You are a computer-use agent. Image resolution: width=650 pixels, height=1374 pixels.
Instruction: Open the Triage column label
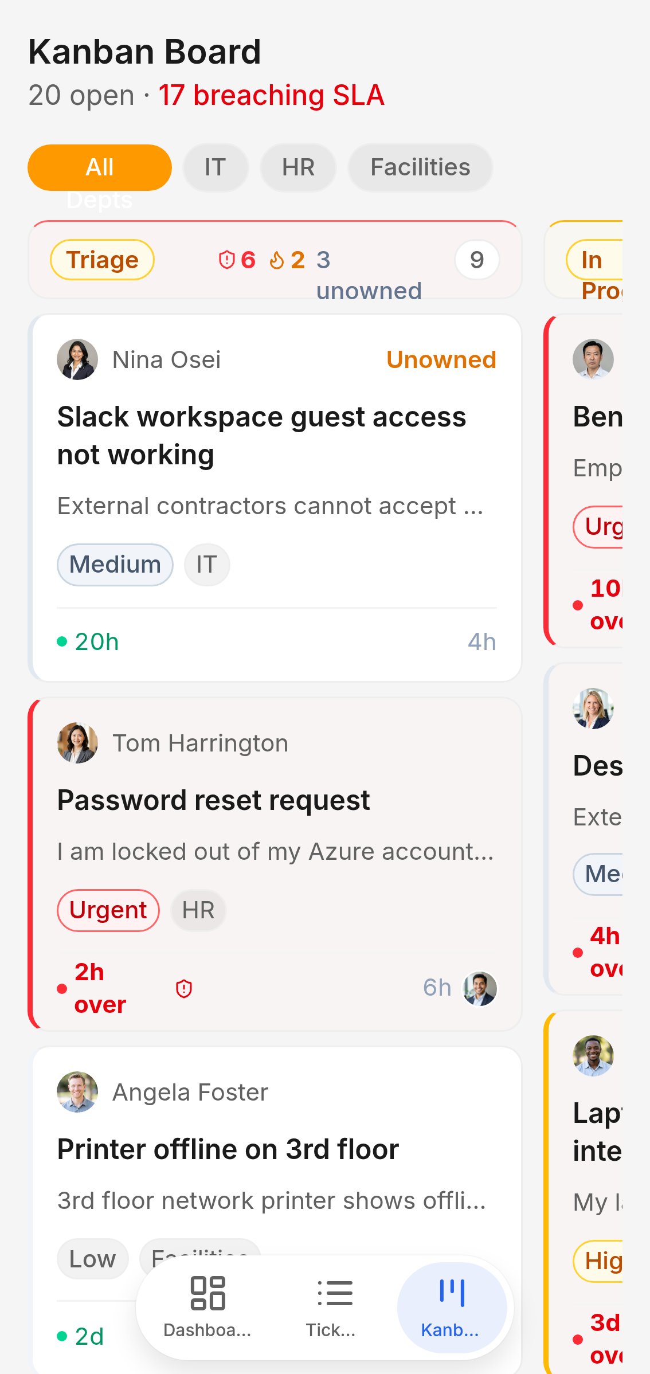coord(102,260)
